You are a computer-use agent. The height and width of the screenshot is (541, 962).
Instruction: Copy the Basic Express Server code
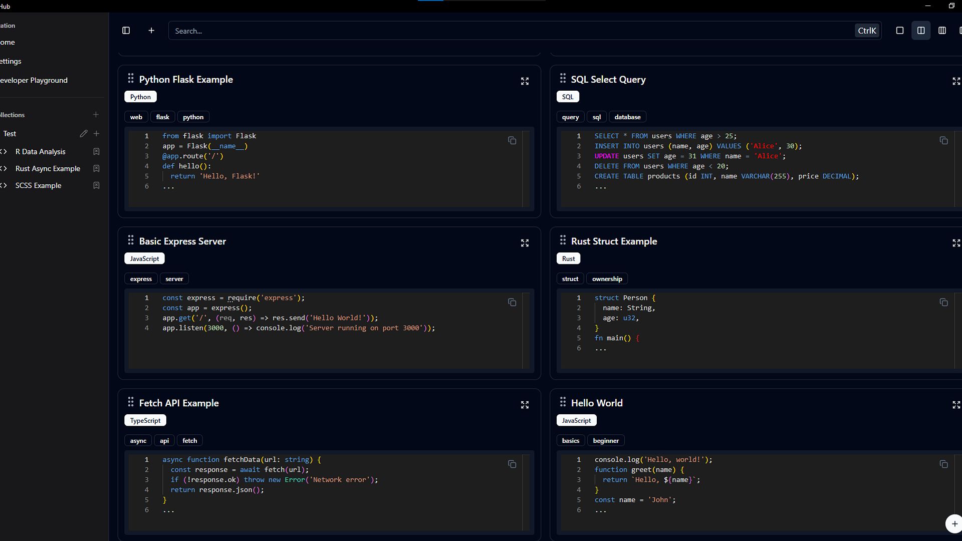click(x=512, y=303)
